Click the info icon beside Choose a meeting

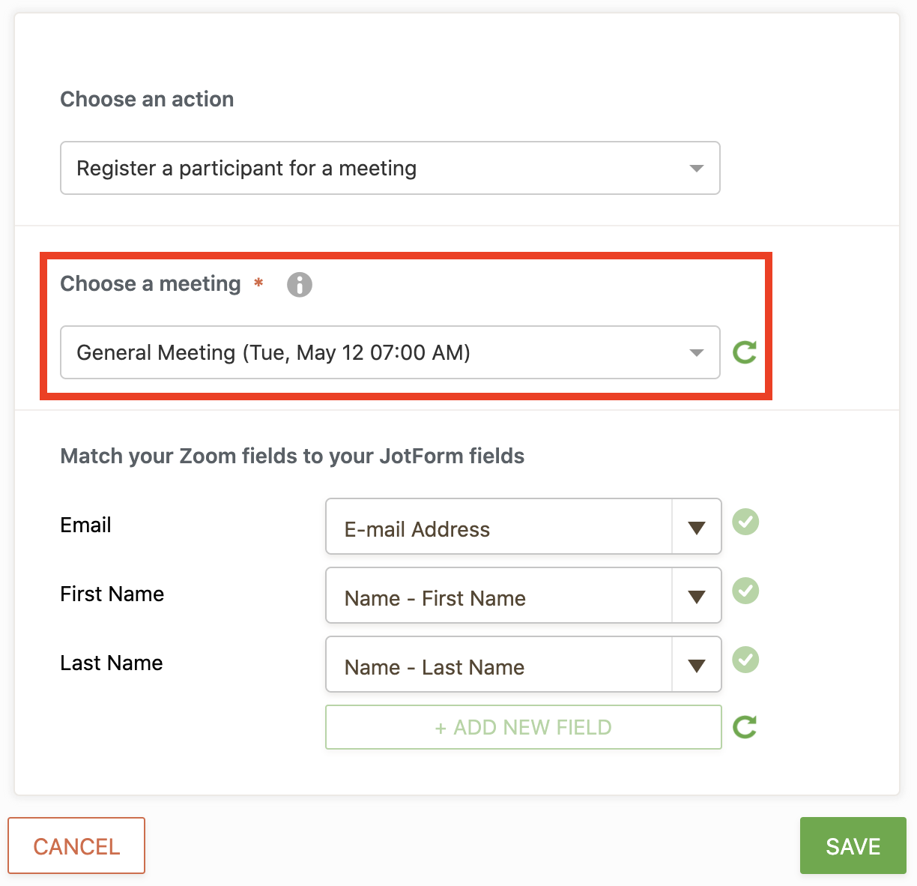[x=300, y=285]
